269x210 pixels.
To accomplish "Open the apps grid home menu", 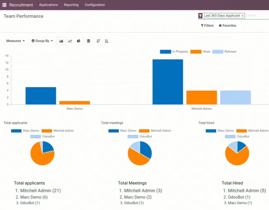I will (x=4, y=5).
